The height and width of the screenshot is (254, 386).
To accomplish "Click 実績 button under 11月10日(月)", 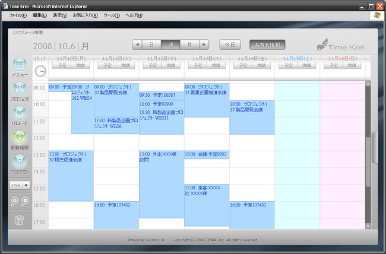I will pyautogui.click(x=80, y=65).
